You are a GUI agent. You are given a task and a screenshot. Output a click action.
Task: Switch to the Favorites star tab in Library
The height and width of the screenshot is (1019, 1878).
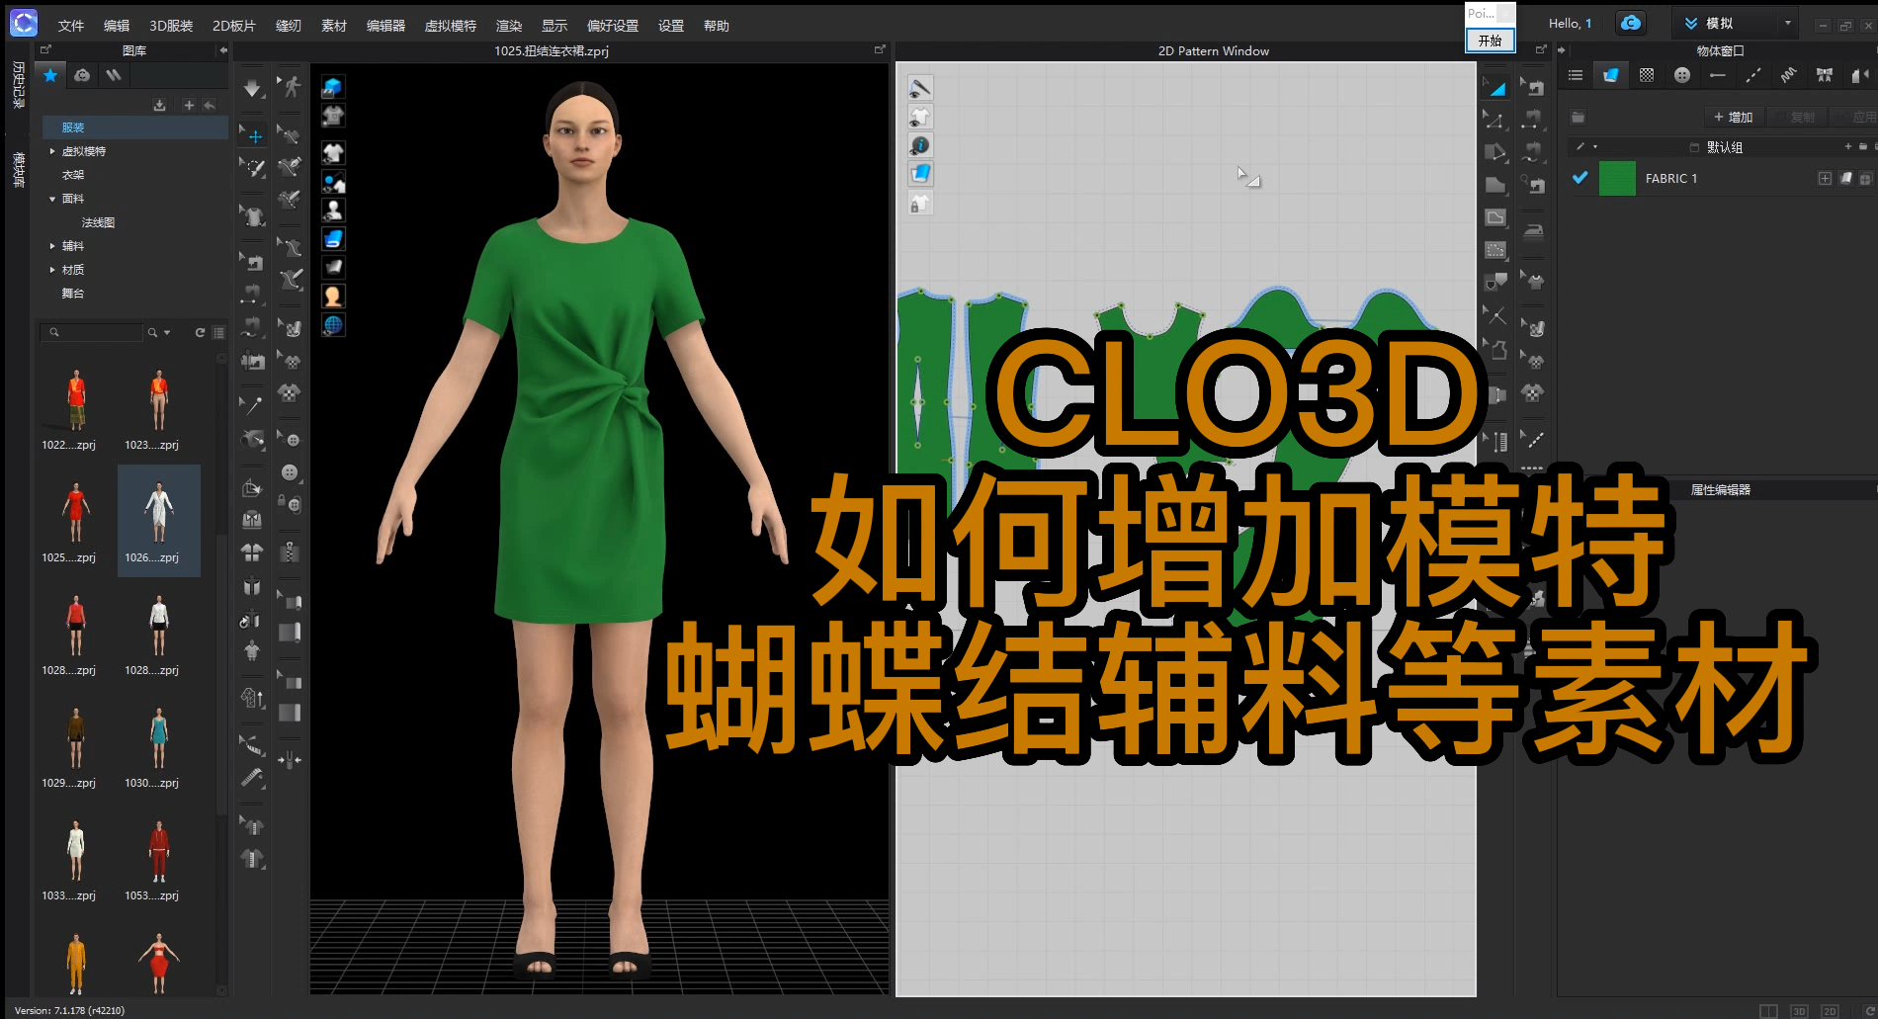pyautogui.click(x=50, y=75)
